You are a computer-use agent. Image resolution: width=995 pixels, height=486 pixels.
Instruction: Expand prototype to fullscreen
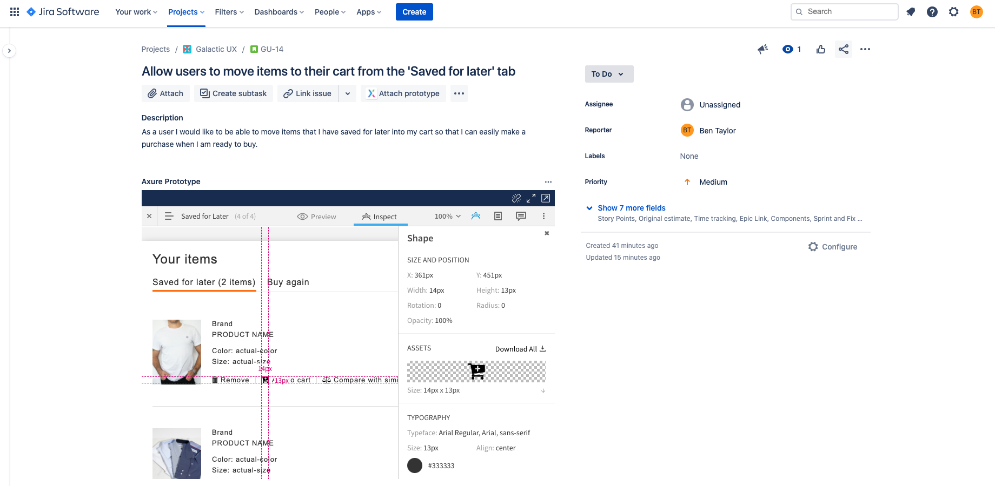[531, 198]
